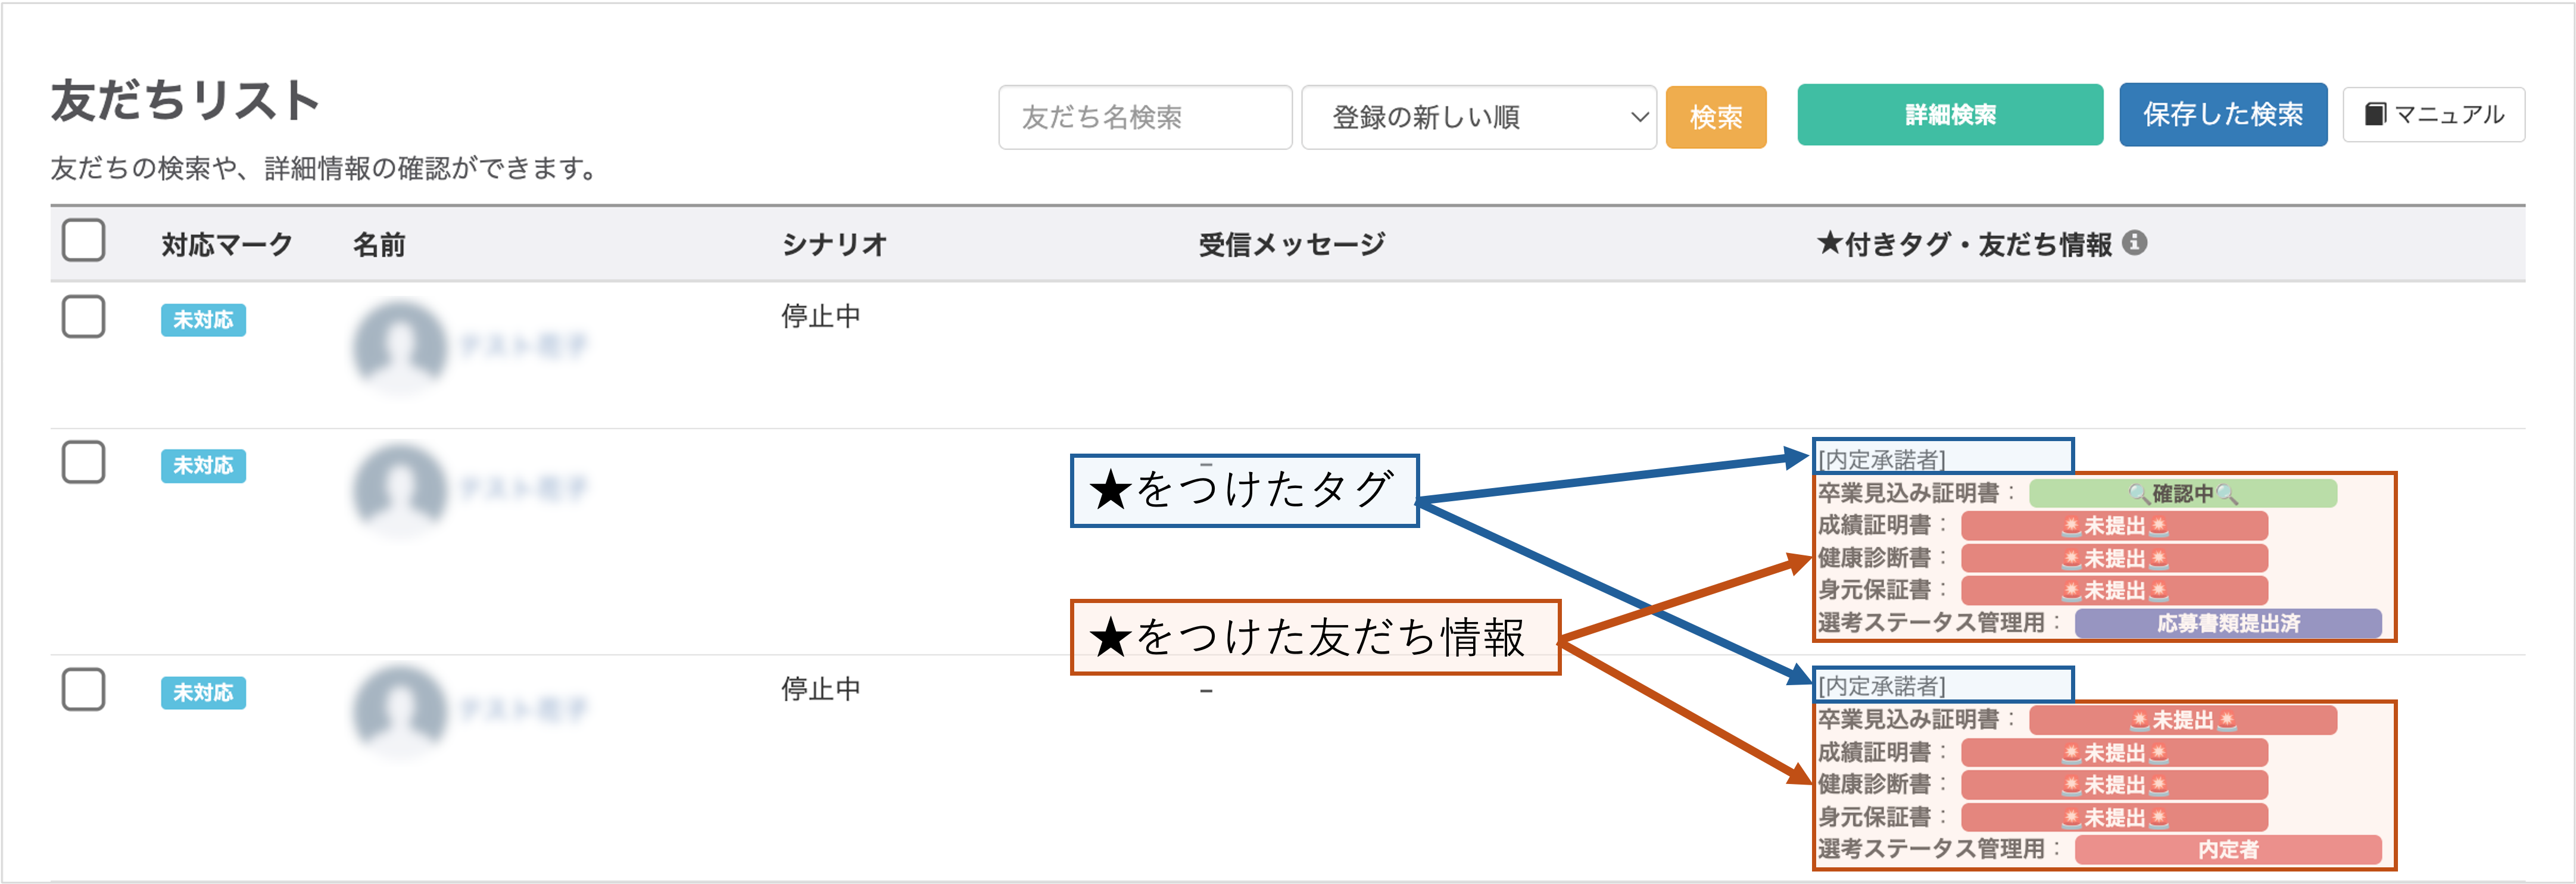
Task: Click the third friend's avatar icon
Action: tap(400, 710)
